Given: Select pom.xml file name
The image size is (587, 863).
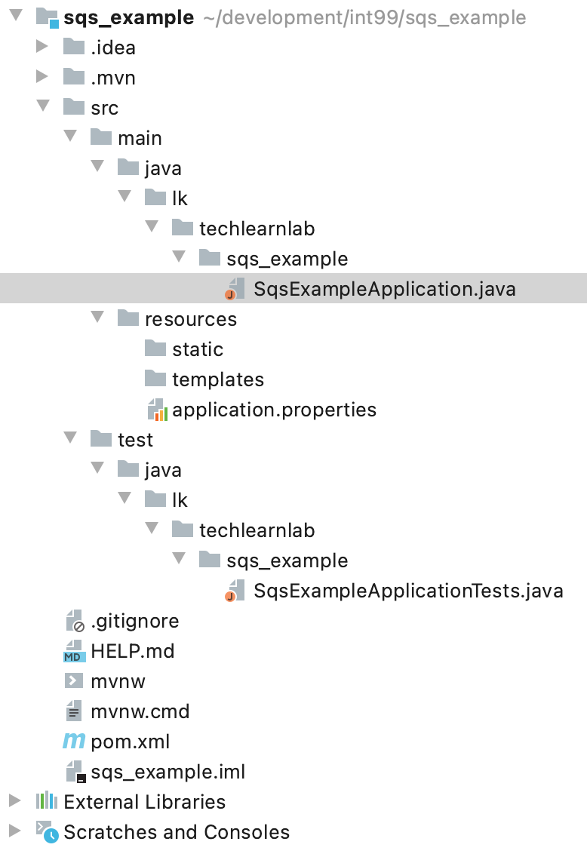Looking at the screenshot, I should [x=131, y=742].
